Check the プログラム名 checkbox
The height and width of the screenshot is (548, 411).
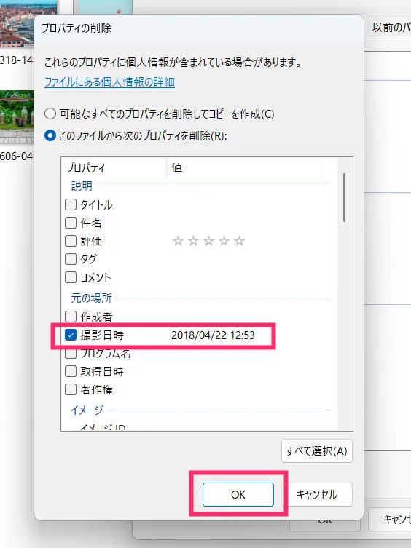pos(71,354)
